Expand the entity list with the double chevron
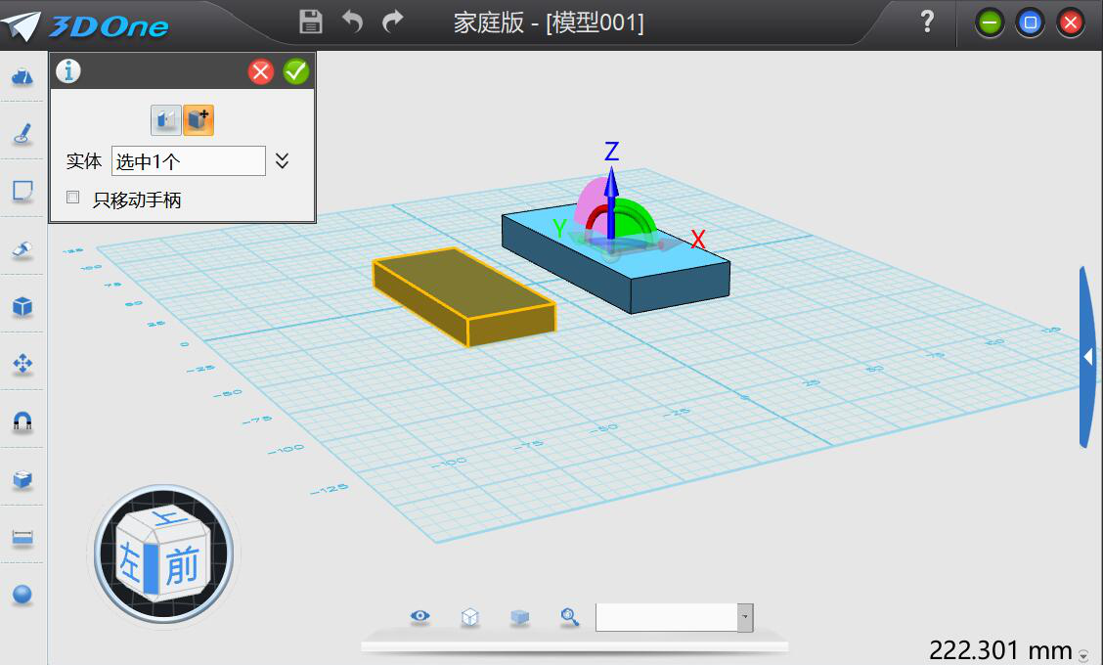This screenshot has width=1103, height=665. tap(285, 160)
